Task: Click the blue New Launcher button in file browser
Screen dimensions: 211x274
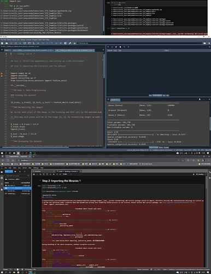Action: [x=9, y=172]
